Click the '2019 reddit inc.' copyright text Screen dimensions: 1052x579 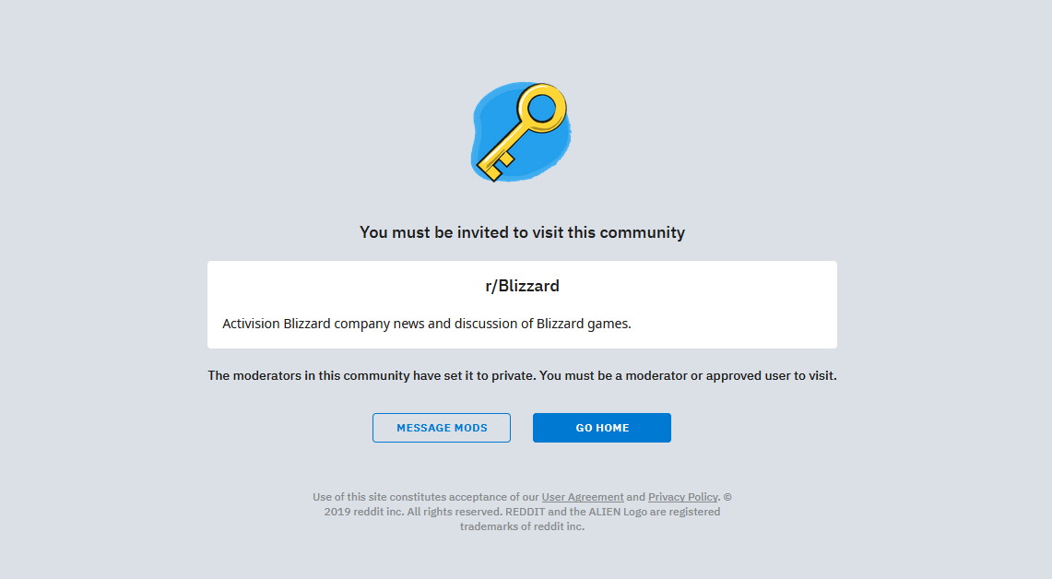point(363,512)
